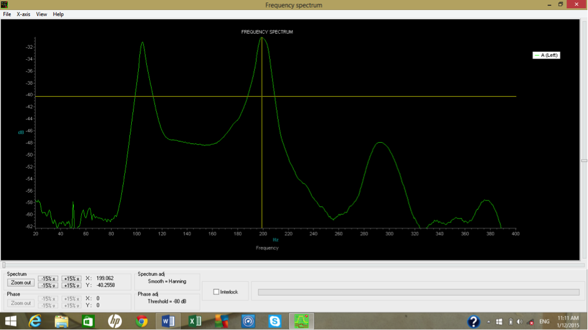Image resolution: width=588 pixels, height=330 pixels.
Task: Open the X-axis menu
Action: point(23,14)
